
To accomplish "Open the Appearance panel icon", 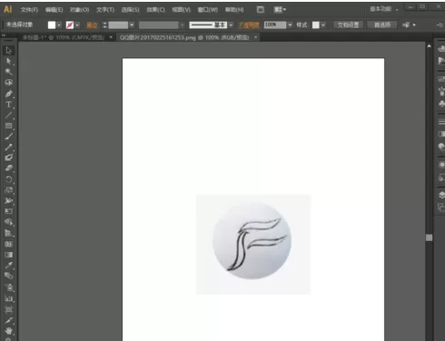I will coord(441,165).
